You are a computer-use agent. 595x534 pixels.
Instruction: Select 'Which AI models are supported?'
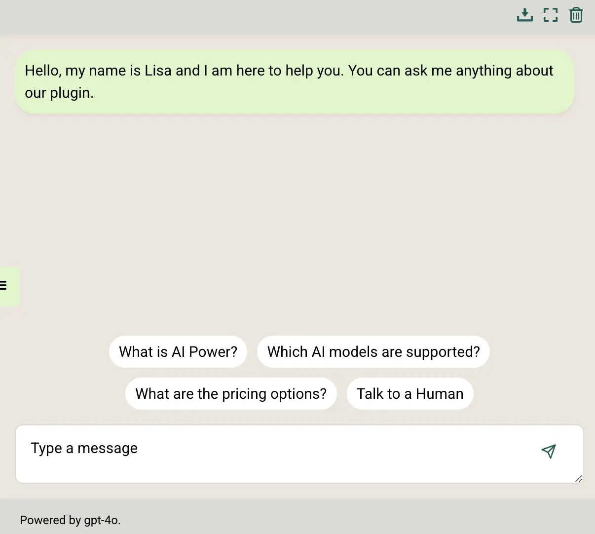373,351
